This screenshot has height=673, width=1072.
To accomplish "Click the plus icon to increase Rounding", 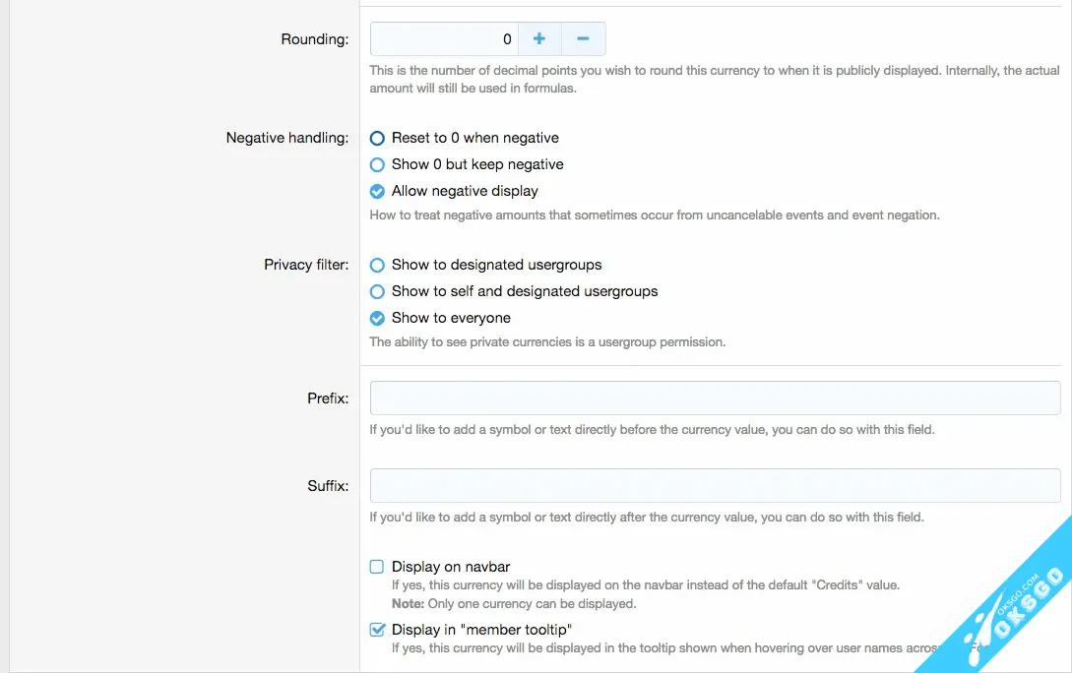I will coord(539,39).
